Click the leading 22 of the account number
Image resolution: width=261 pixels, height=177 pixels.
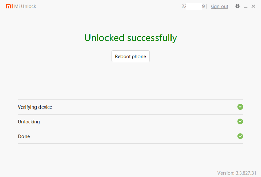pyautogui.click(x=184, y=6)
